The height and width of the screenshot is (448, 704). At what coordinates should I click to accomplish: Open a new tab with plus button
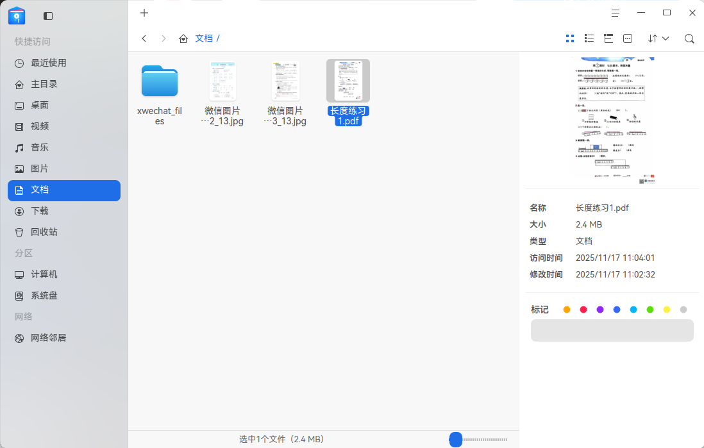[x=144, y=13]
